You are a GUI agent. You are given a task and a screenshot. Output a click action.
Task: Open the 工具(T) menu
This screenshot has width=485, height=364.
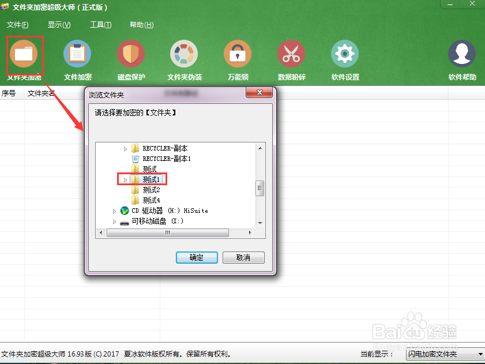coord(100,25)
